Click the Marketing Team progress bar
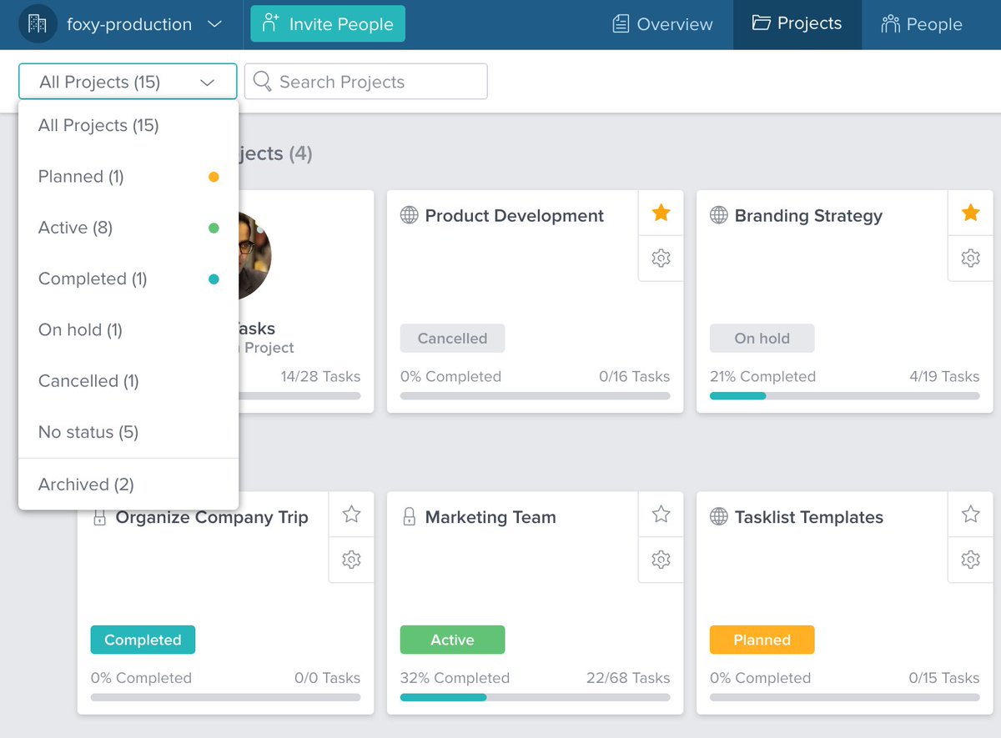 point(535,697)
